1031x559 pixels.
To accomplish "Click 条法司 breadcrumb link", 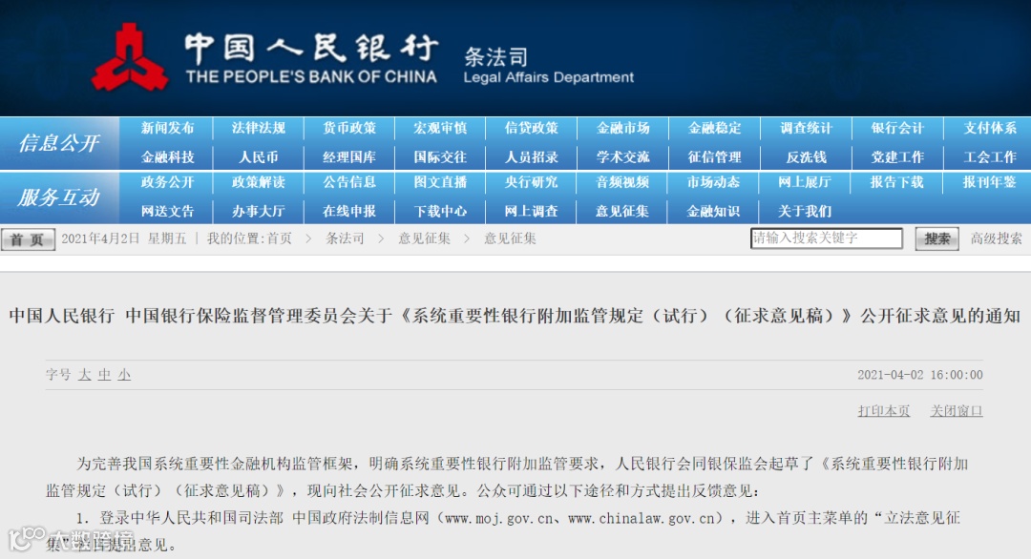I will click(x=346, y=238).
